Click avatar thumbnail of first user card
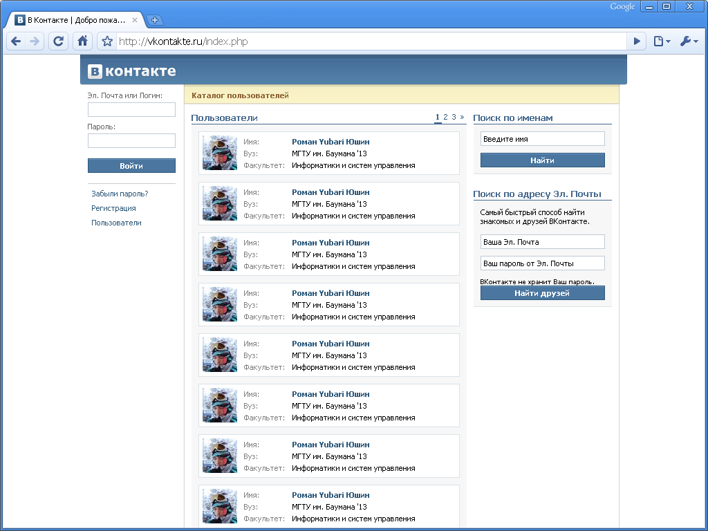Screen dimensions: 708x531 point(220,153)
